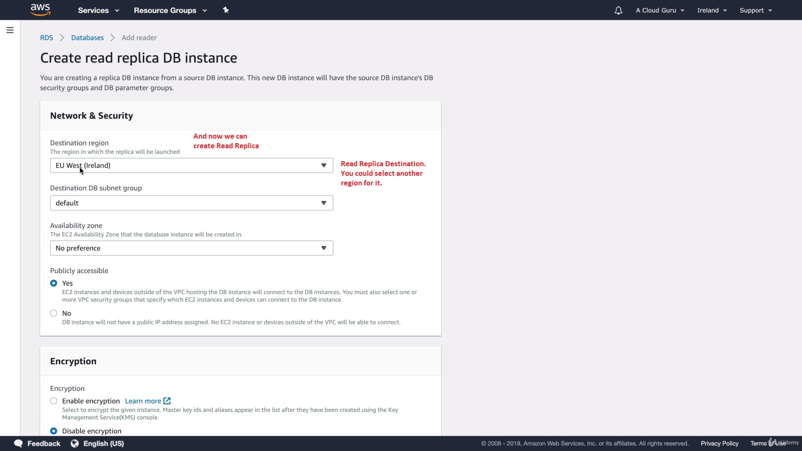Click the AWS logo home icon
Image resolution: width=802 pixels, height=451 pixels.
(x=41, y=10)
